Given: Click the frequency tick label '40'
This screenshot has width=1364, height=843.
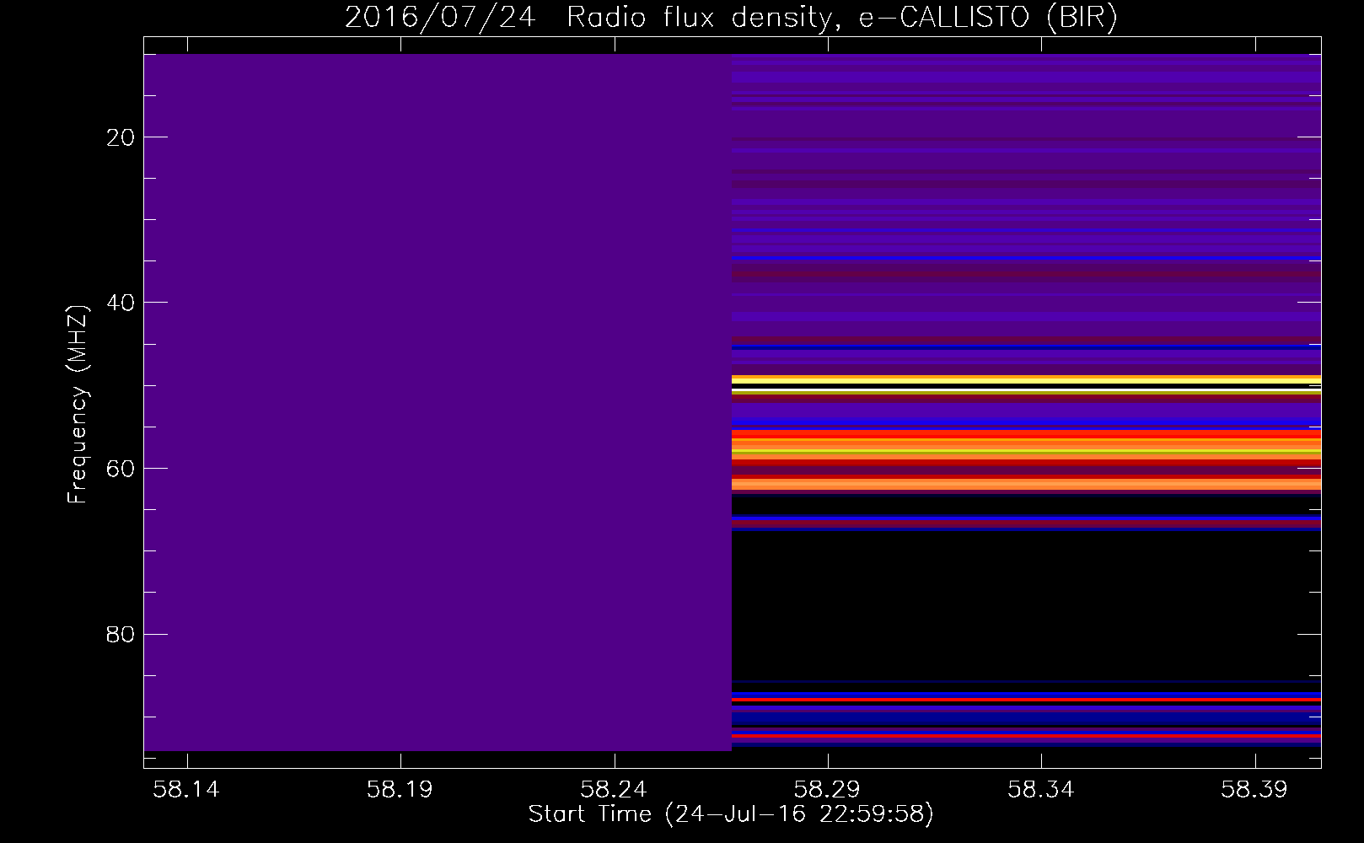Looking at the screenshot, I should (121, 303).
